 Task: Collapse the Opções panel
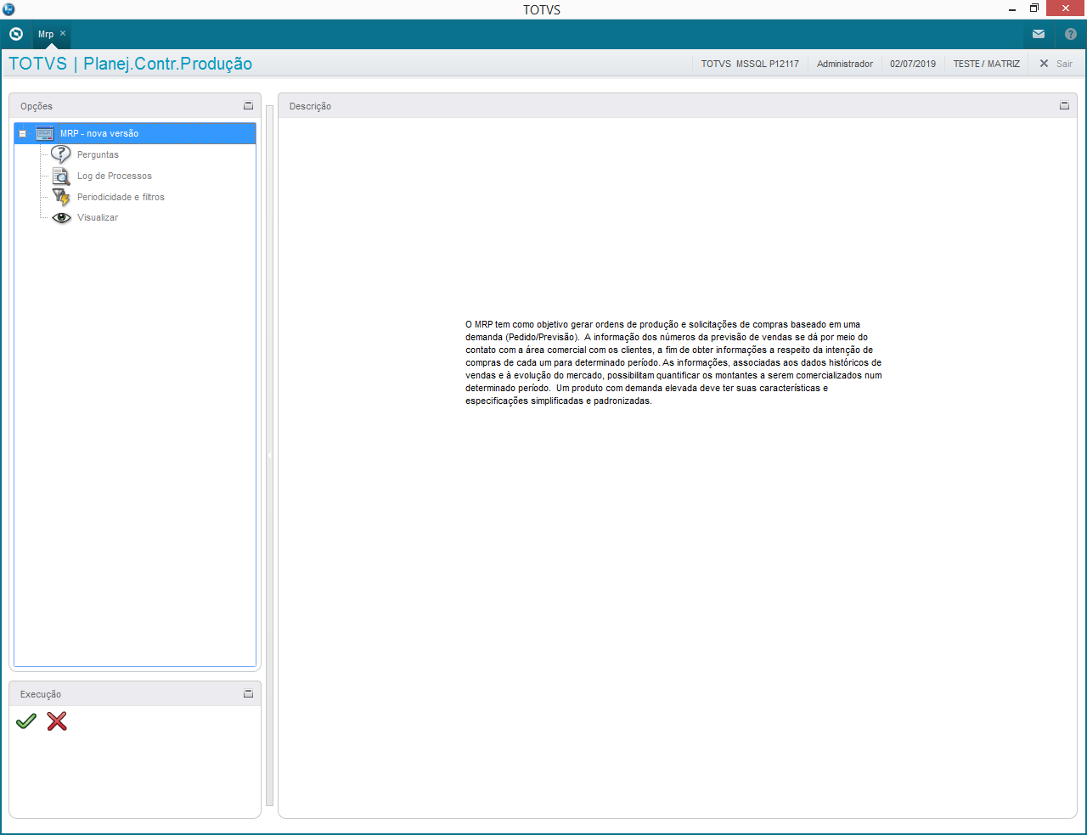point(248,106)
